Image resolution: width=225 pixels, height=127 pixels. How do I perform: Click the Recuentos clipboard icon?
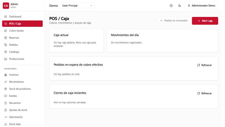tap(6, 103)
